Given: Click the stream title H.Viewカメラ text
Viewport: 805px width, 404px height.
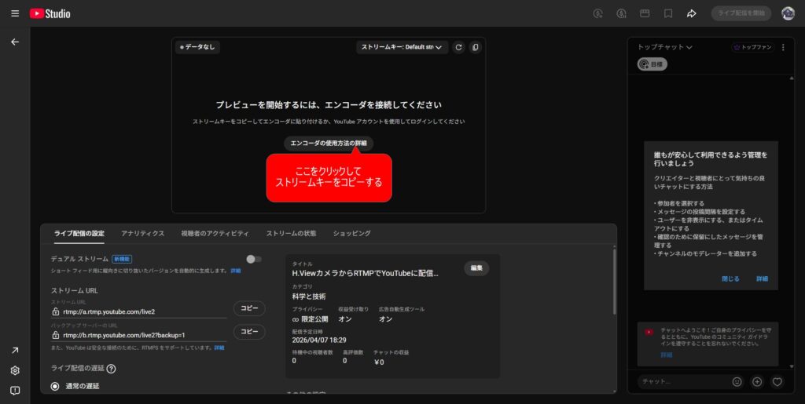Looking at the screenshot, I should [x=365, y=274].
